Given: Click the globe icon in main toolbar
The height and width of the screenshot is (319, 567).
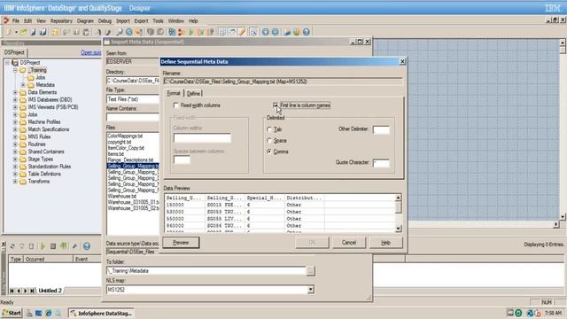Looking at the screenshot, I should tap(297, 32).
